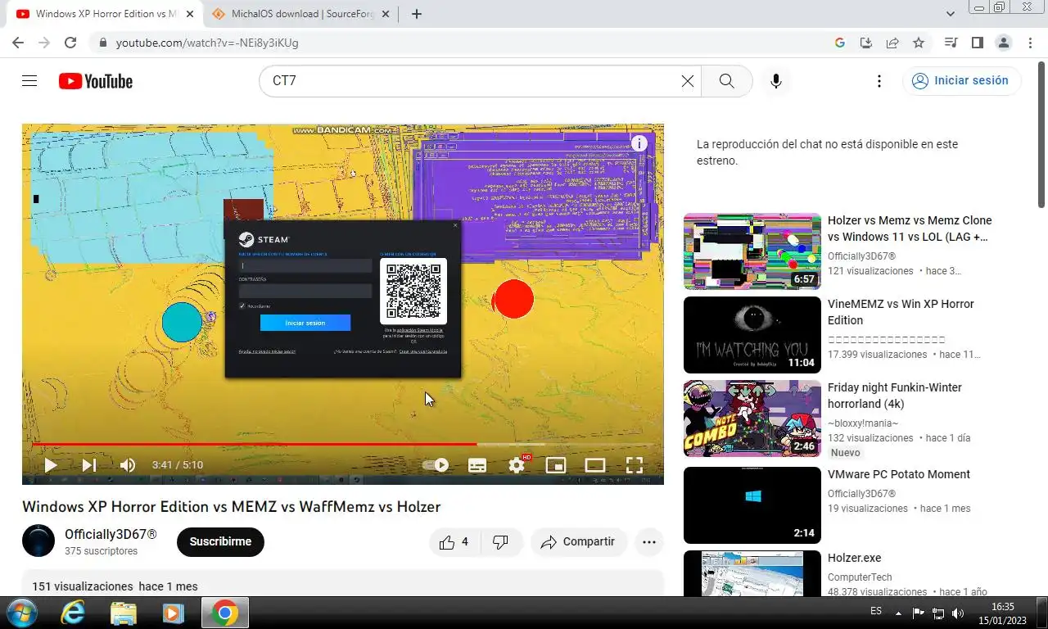Launch Internet Explorer from the taskbar
Image resolution: width=1048 pixels, height=629 pixels.
[x=73, y=613]
